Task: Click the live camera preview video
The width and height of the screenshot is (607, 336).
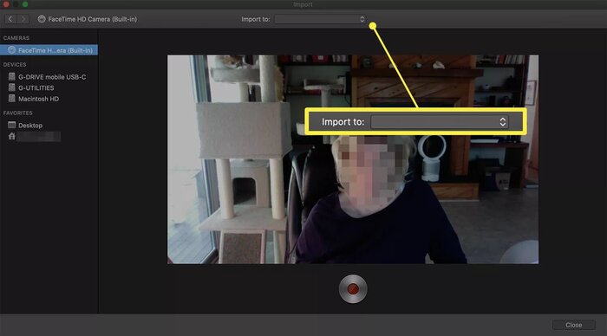Action: point(353,159)
